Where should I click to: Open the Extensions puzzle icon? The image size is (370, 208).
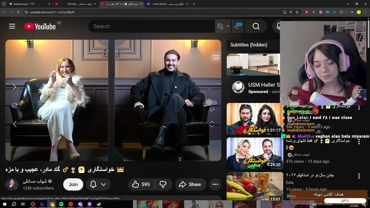(x=341, y=12)
